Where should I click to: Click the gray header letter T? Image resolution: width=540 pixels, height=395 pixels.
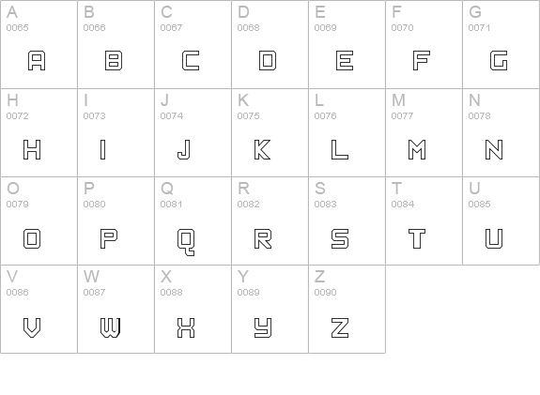pyautogui.click(x=396, y=189)
